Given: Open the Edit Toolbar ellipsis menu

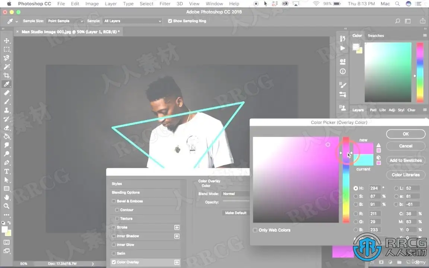Looking at the screenshot, I should (7, 215).
